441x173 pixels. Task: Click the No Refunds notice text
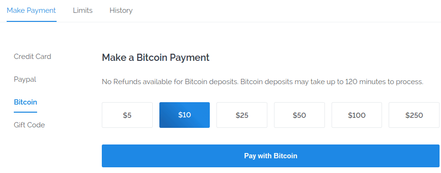point(263,82)
